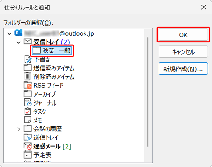
Task: Click the キャンセル button
Action: 183,52
